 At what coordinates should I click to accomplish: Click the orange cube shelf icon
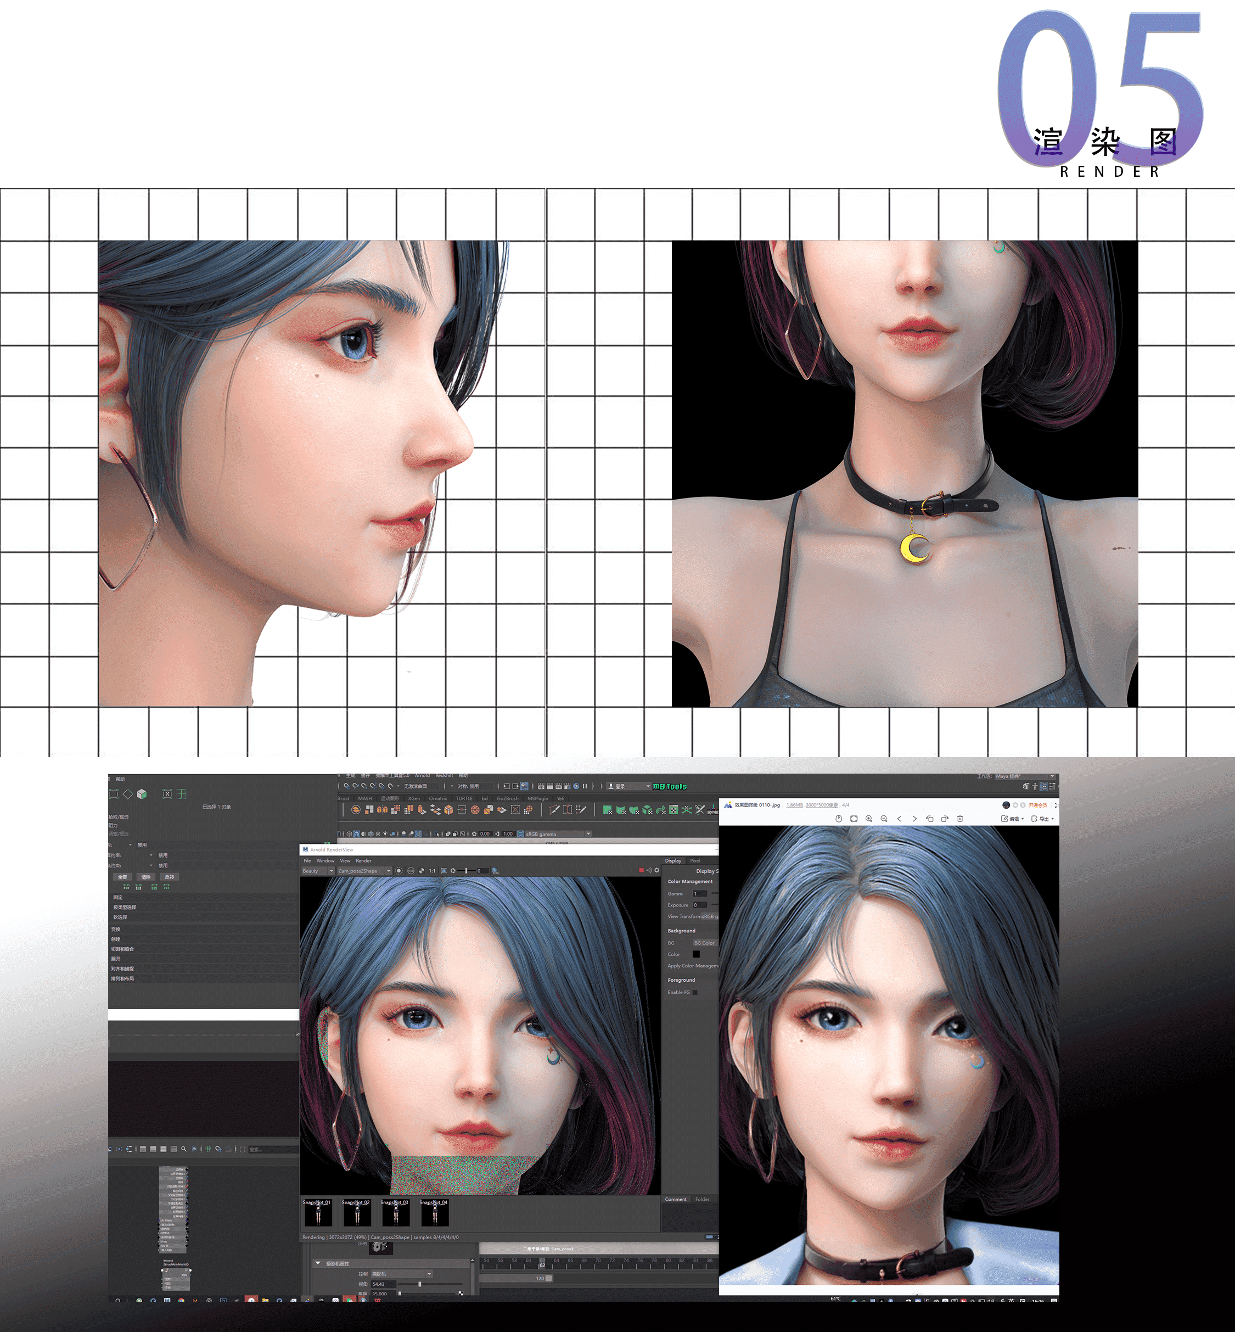coord(449,810)
